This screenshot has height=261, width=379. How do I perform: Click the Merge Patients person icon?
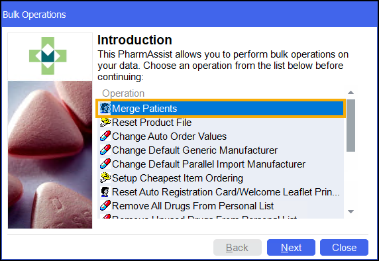coord(105,108)
